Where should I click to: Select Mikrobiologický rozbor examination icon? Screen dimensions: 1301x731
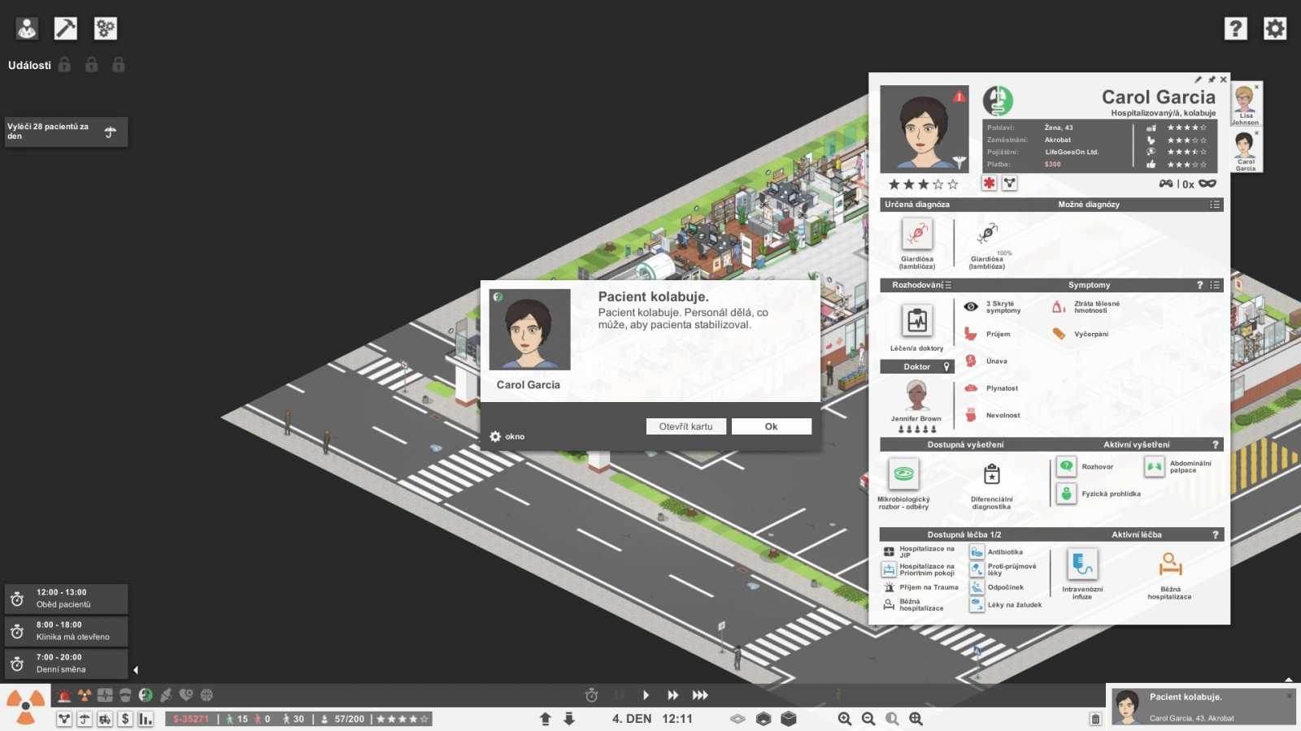(x=903, y=474)
